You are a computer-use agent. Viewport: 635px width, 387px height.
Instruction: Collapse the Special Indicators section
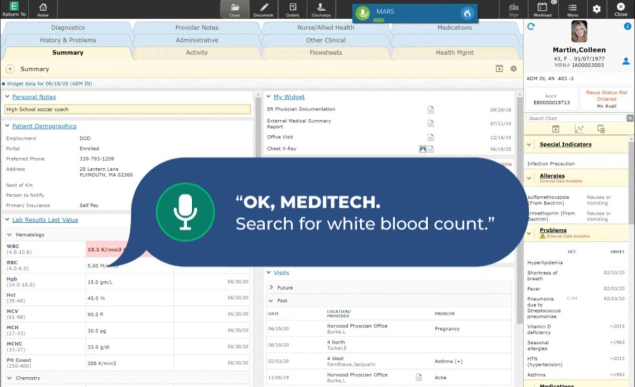pyautogui.click(x=529, y=144)
